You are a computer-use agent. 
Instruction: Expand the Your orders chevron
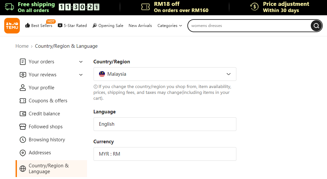tap(81, 62)
